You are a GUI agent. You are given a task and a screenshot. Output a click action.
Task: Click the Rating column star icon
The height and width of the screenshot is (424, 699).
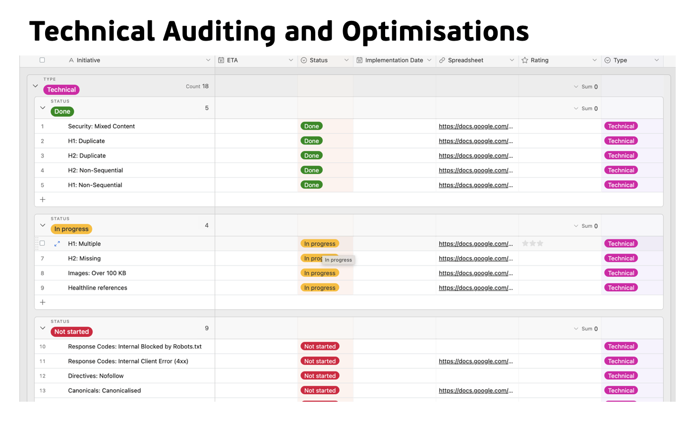tap(524, 60)
